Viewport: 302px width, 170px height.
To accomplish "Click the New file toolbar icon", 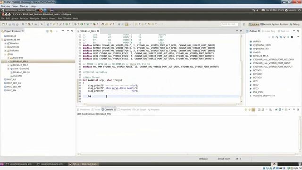I will tap(3, 24).
